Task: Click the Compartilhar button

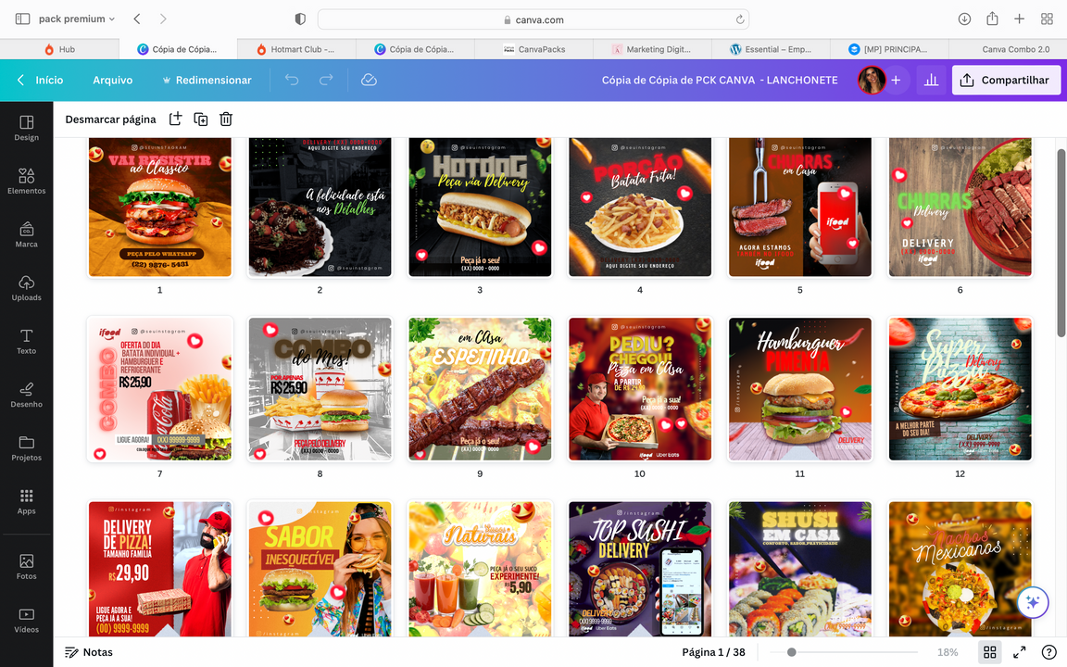Action: pos(1006,81)
